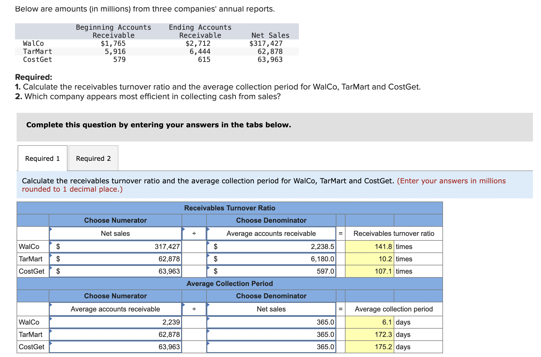Open division operator dropdown in collection period row
Image resolution: width=541 pixels, height=357 pixels.
coord(194,309)
